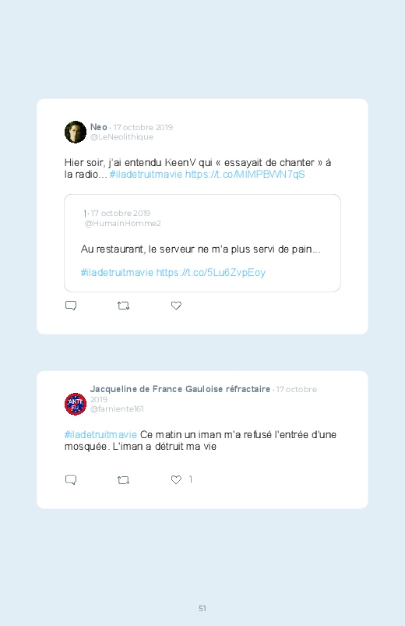Retweet Jacqueline de France's tweet
This screenshot has height=626, width=405.
123,480
